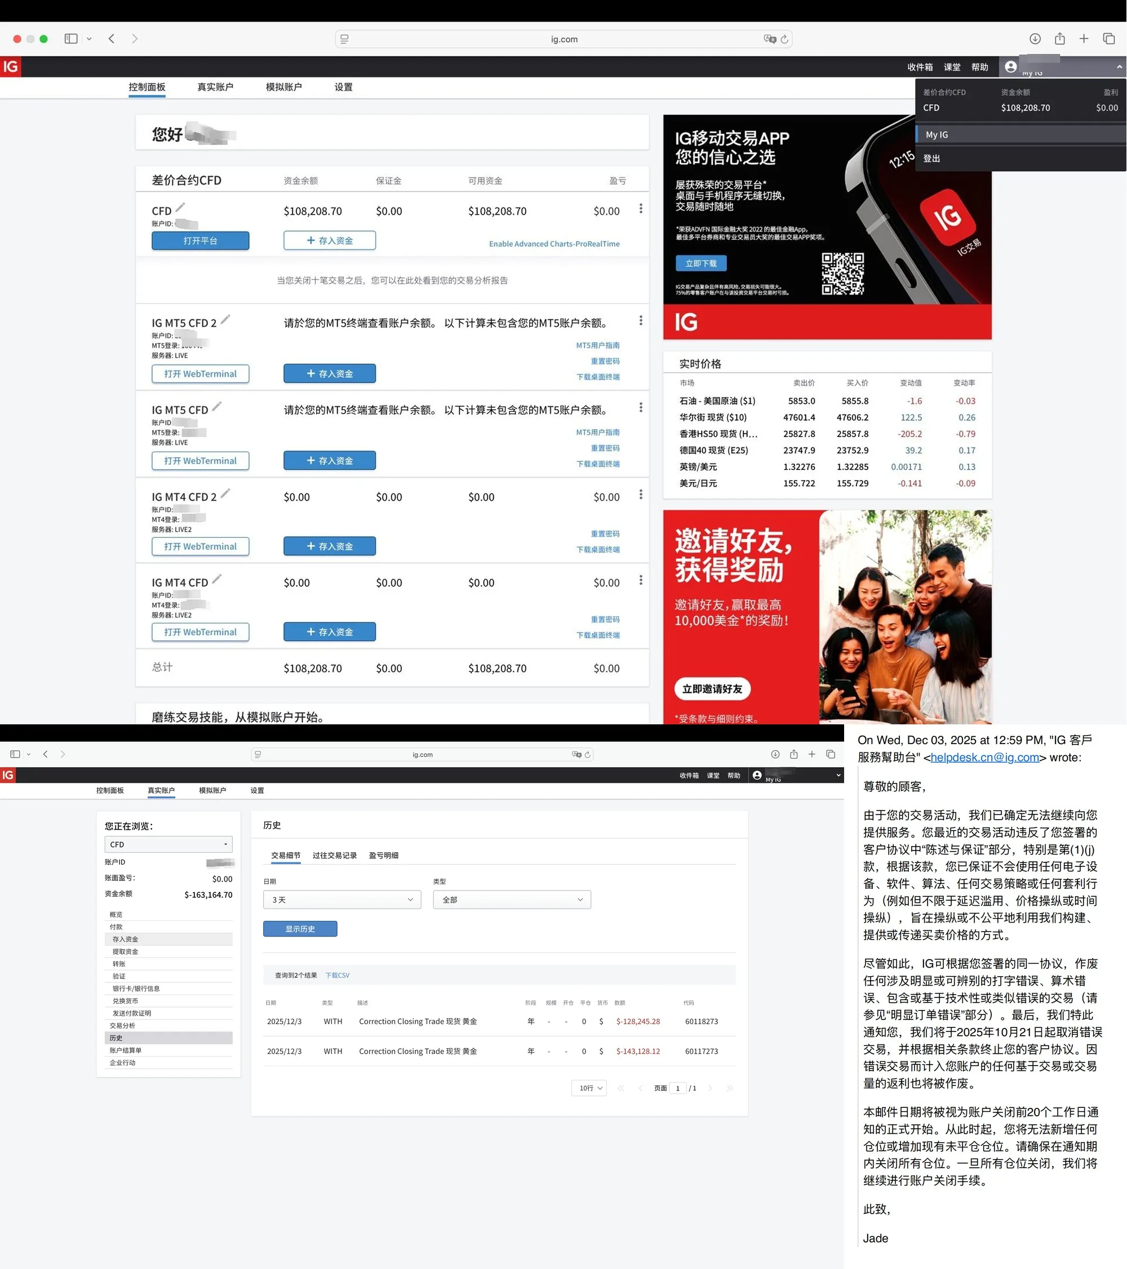Open the 类型 dropdown showing 全部

click(512, 899)
